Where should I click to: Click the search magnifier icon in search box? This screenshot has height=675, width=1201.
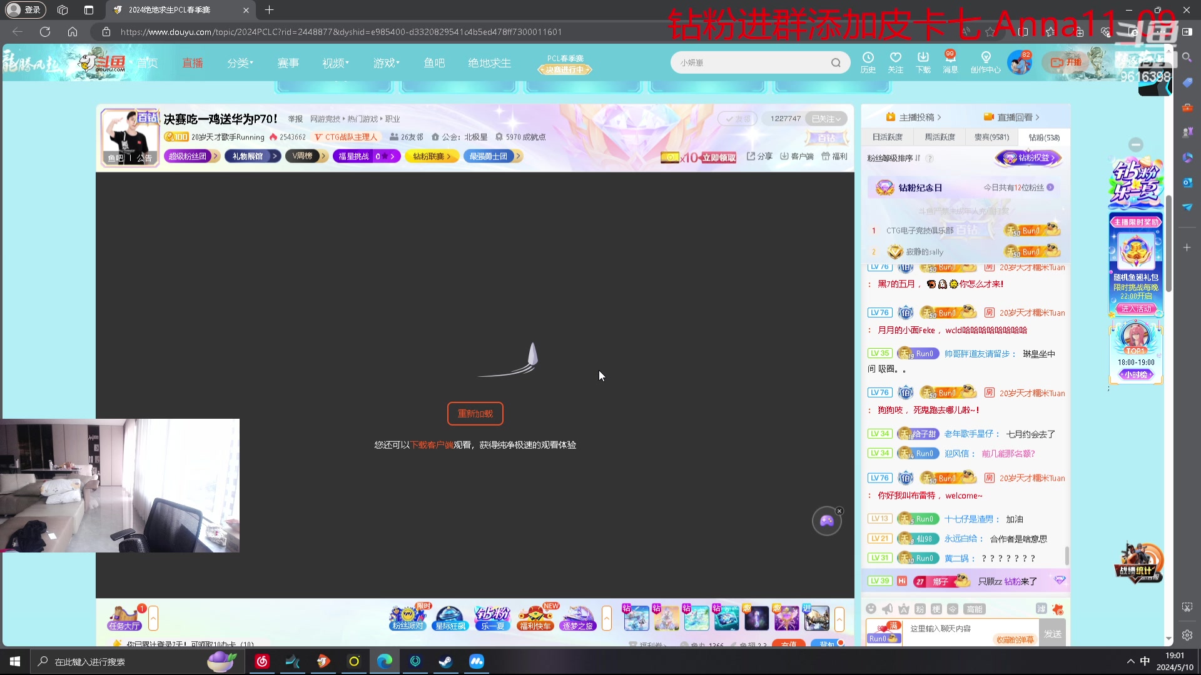tap(836, 62)
